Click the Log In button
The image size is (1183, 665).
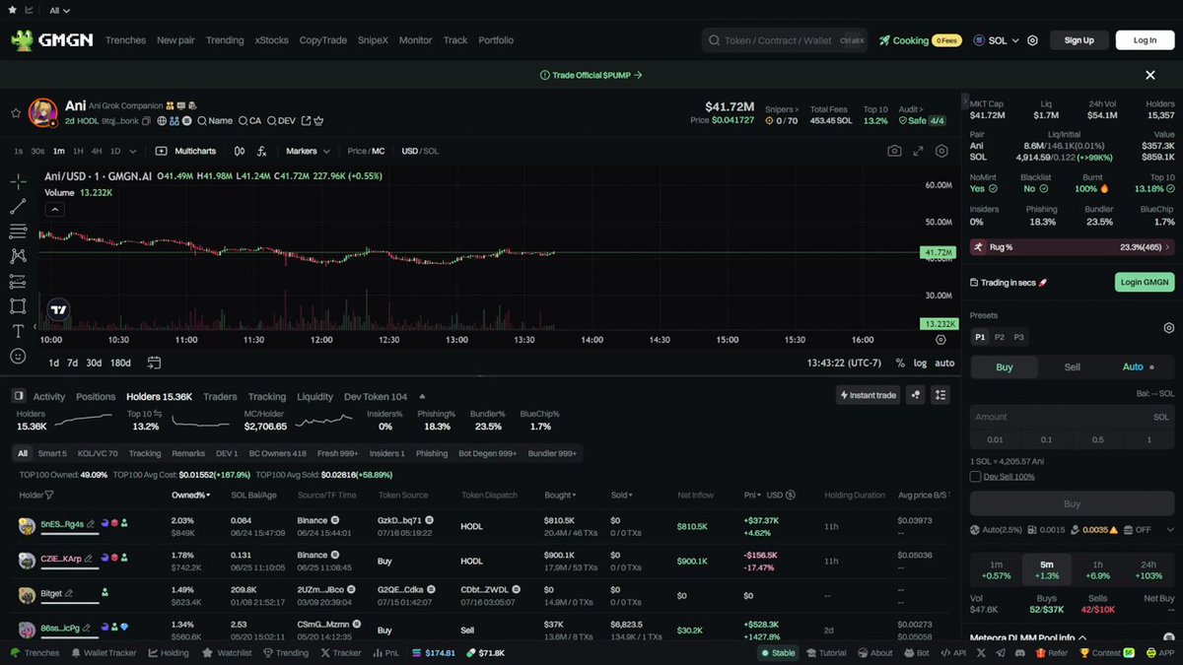[x=1145, y=40]
